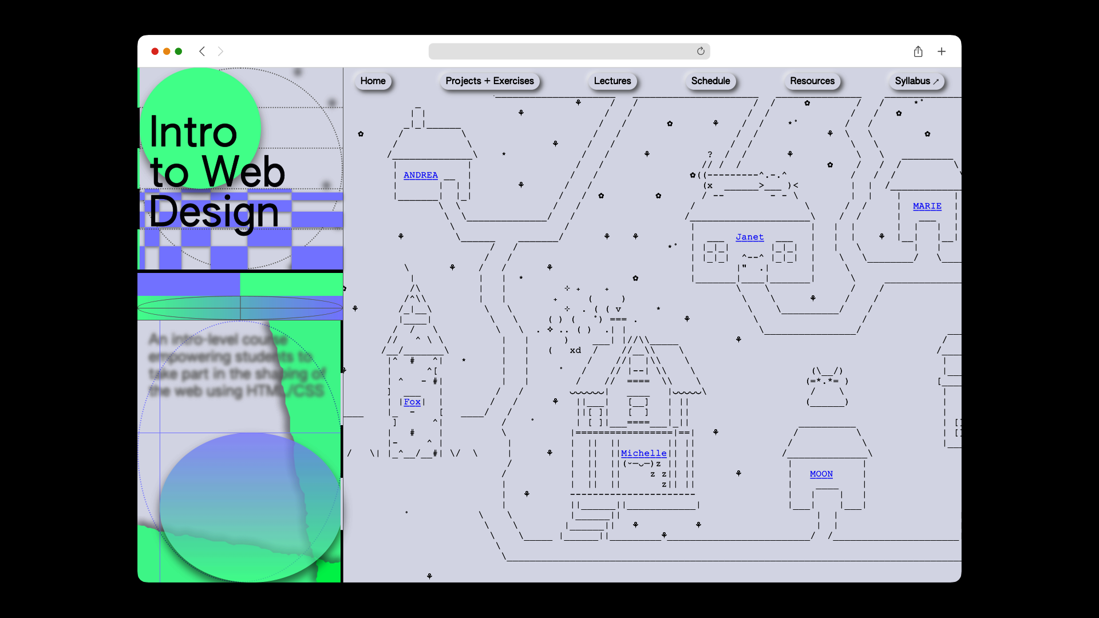Click the green fullscreen window dot

click(179, 51)
